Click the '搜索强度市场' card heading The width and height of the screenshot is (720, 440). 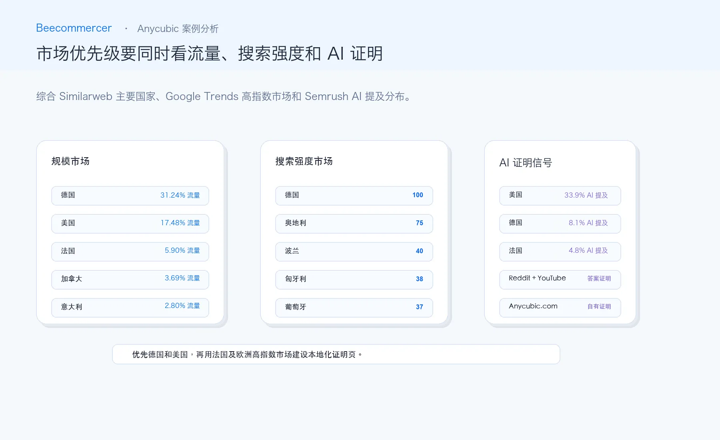click(304, 161)
